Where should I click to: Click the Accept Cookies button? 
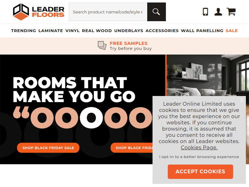pyautogui.click(x=200, y=172)
